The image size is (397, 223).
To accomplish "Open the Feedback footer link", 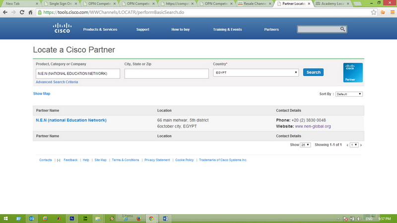I will [70, 160].
